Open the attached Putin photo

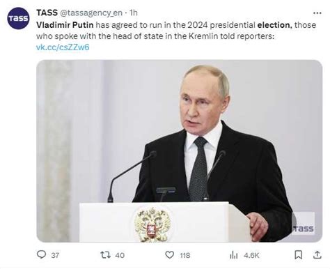pos(179,151)
